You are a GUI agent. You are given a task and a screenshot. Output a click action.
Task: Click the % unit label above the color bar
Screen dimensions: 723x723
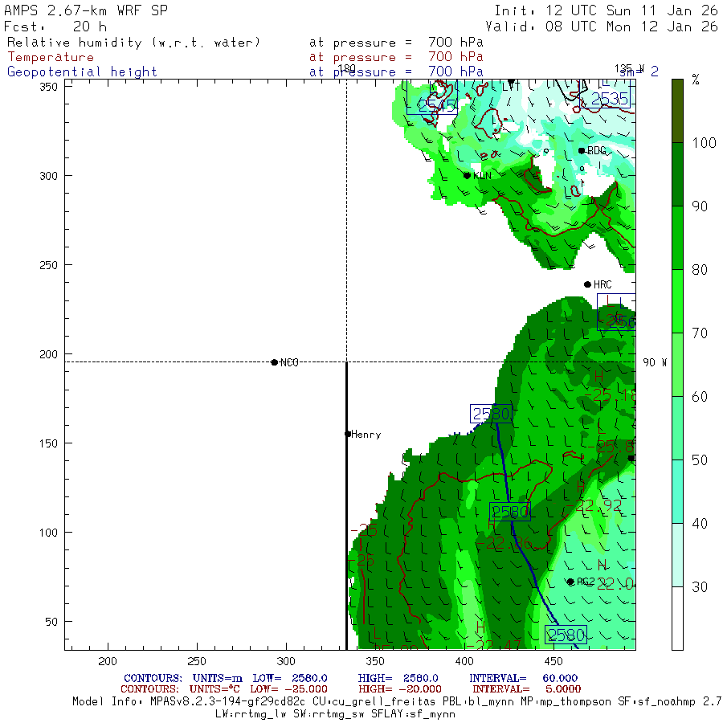[x=696, y=80]
